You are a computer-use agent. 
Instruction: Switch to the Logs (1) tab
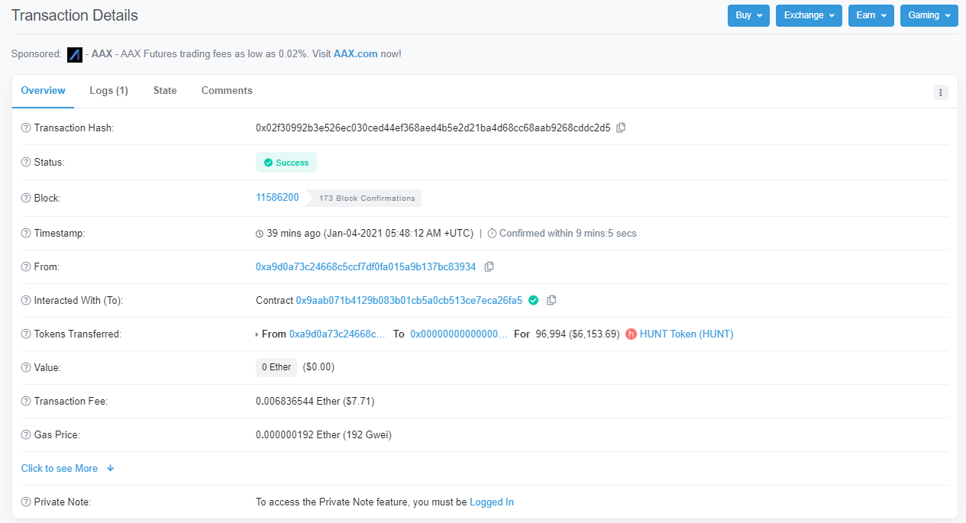[x=109, y=90]
